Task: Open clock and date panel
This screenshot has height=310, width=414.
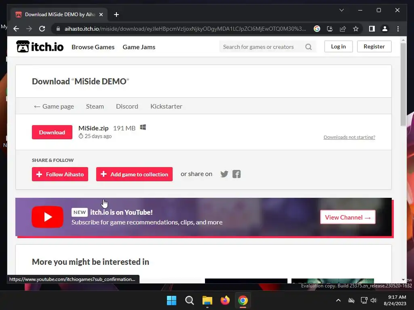Action: (x=395, y=300)
